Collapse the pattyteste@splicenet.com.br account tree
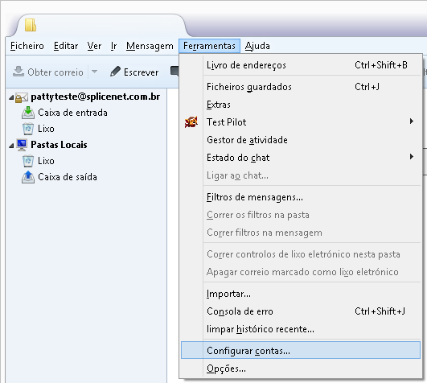This screenshot has height=383, width=427. pos(11,97)
